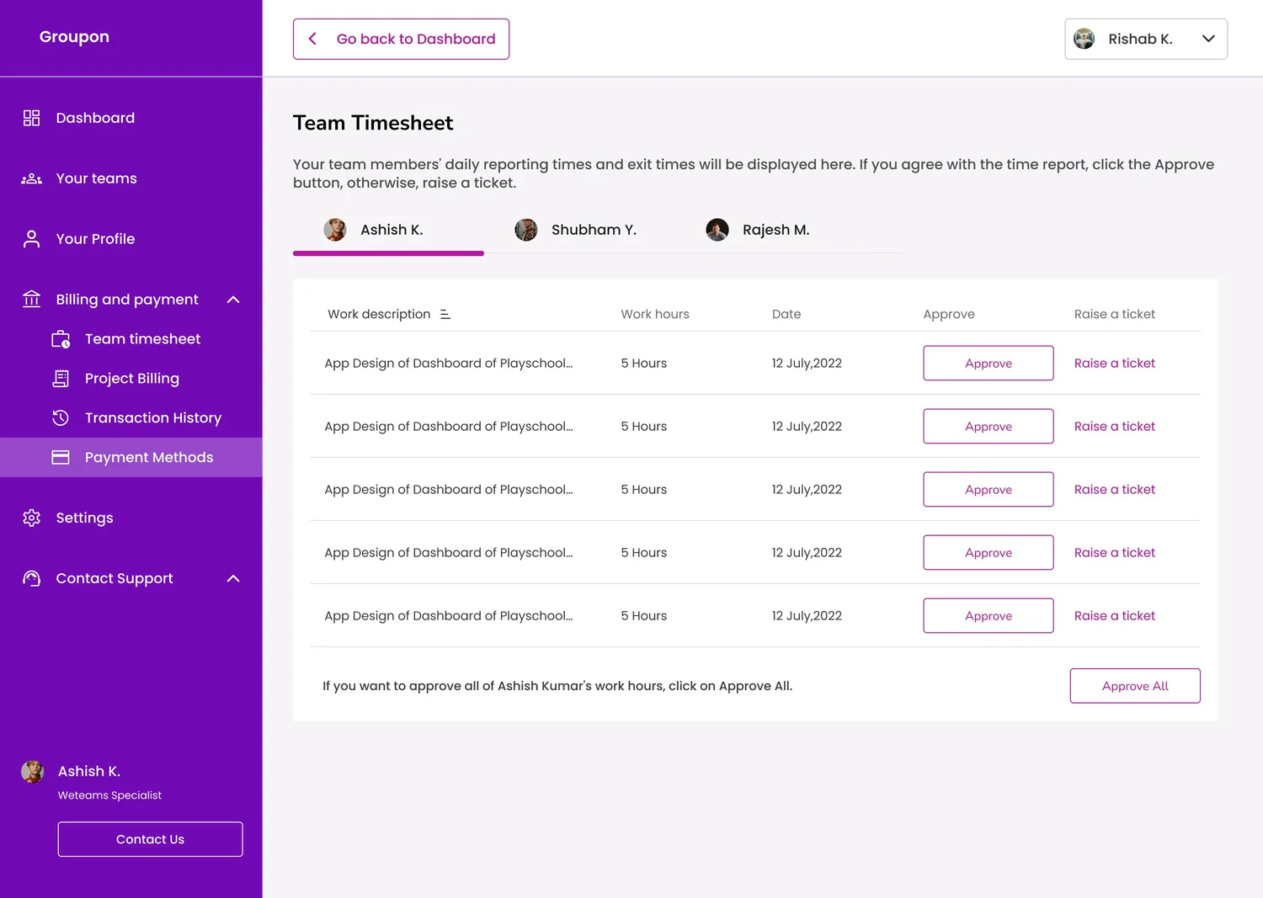Open Transaction History in the sidebar
This screenshot has width=1263, height=898.
[x=131, y=417]
